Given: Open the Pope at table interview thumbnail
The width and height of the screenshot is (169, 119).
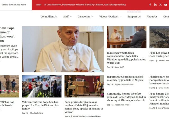Looking at the screenshot, I should [127, 37].
